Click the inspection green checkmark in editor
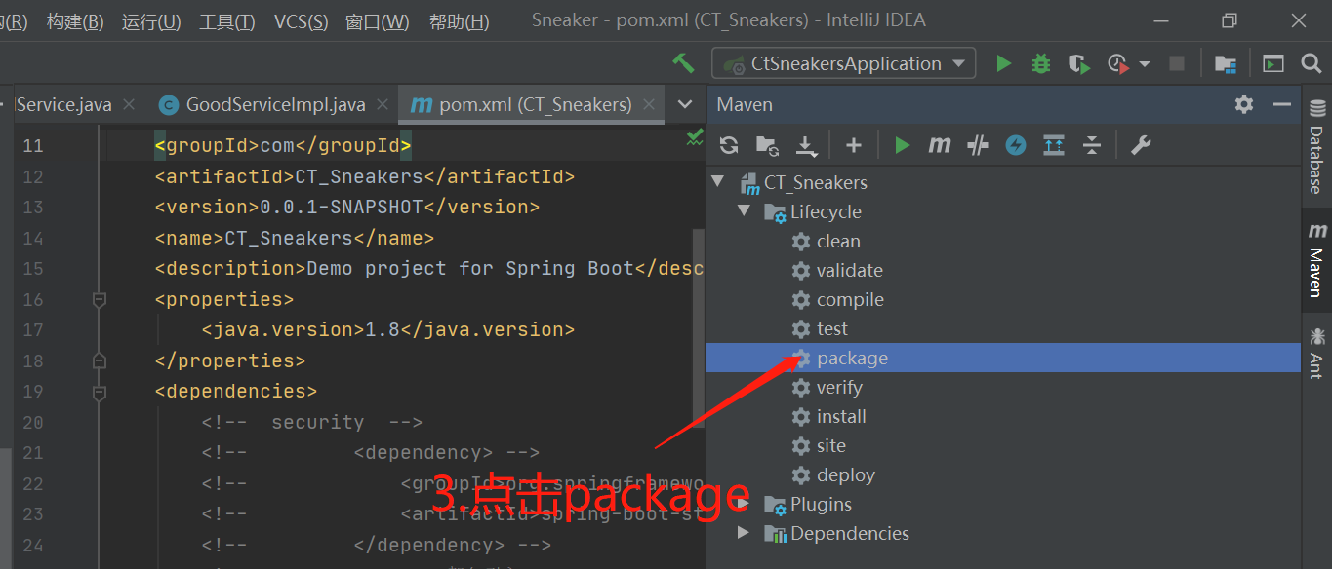The image size is (1332, 569). pyautogui.click(x=695, y=138)
